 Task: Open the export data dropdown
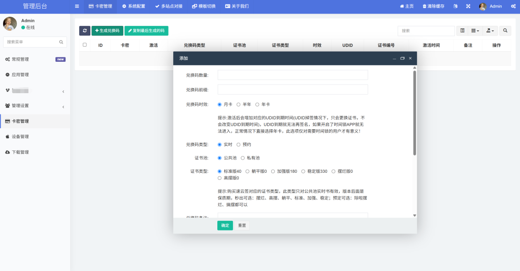(x=490, y=31)
